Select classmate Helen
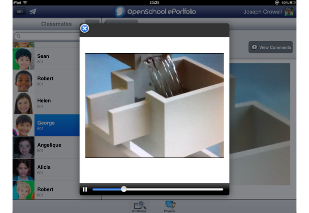309x213 pixels. (x=46, y=103)
